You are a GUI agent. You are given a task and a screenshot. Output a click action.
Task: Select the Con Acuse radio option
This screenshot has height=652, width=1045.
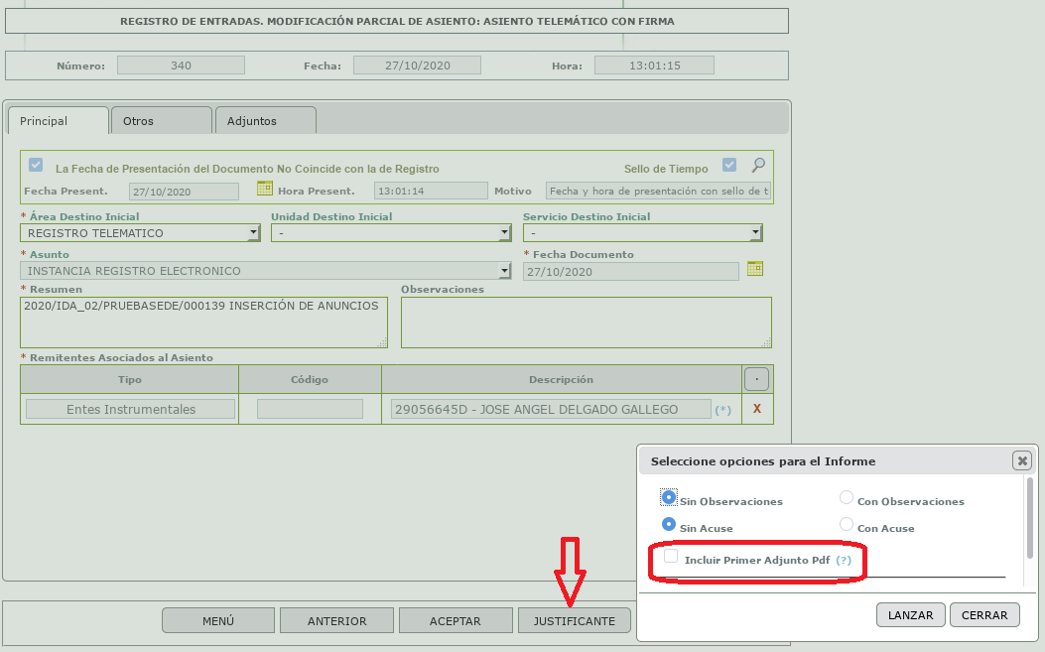(x=847, y=524)
